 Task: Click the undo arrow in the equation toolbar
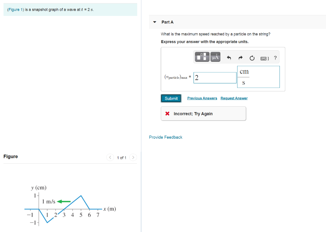(230, 58)
